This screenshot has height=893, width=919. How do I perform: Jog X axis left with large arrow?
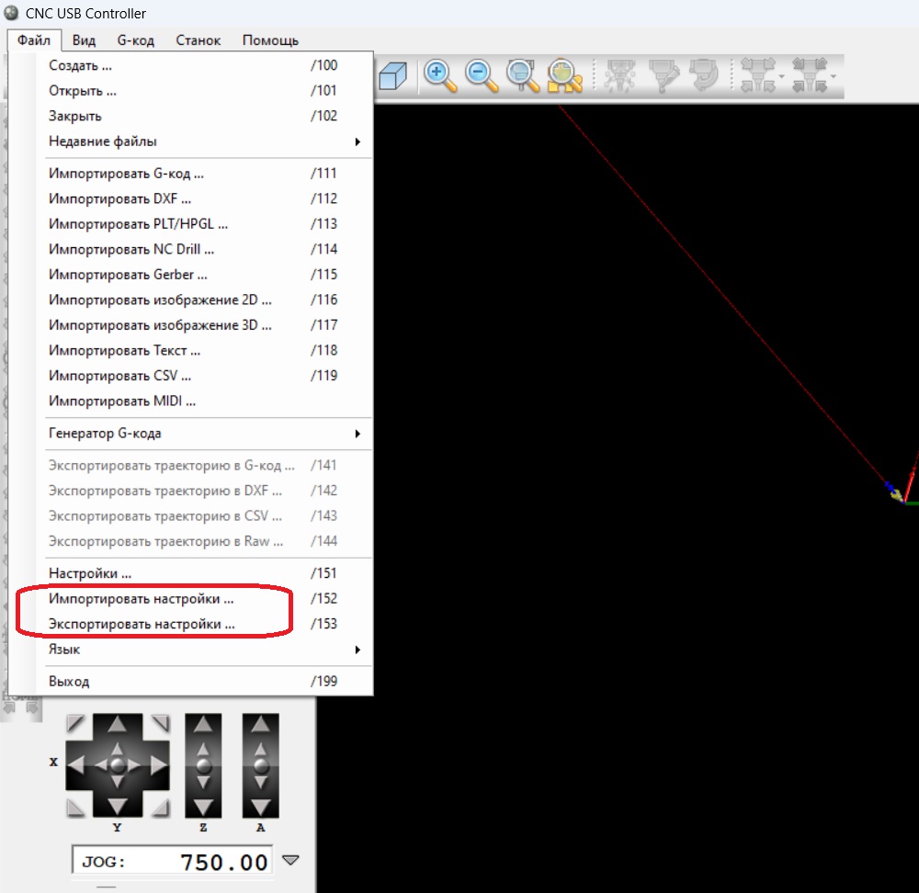coord(76,764)
